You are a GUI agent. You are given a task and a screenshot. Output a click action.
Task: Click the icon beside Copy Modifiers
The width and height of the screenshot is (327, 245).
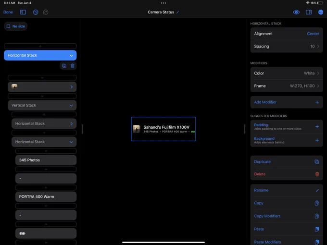317,216
